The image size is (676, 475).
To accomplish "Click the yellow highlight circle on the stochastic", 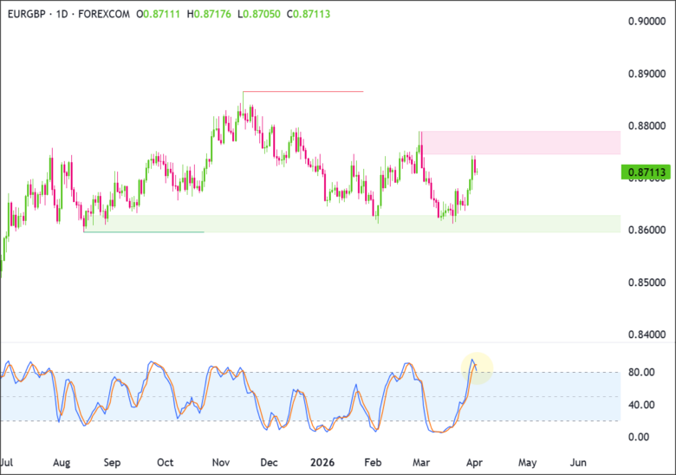I will [x=477, y=368].
